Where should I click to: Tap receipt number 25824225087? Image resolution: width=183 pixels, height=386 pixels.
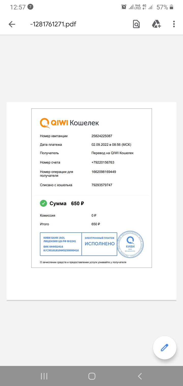click(102, 136)
